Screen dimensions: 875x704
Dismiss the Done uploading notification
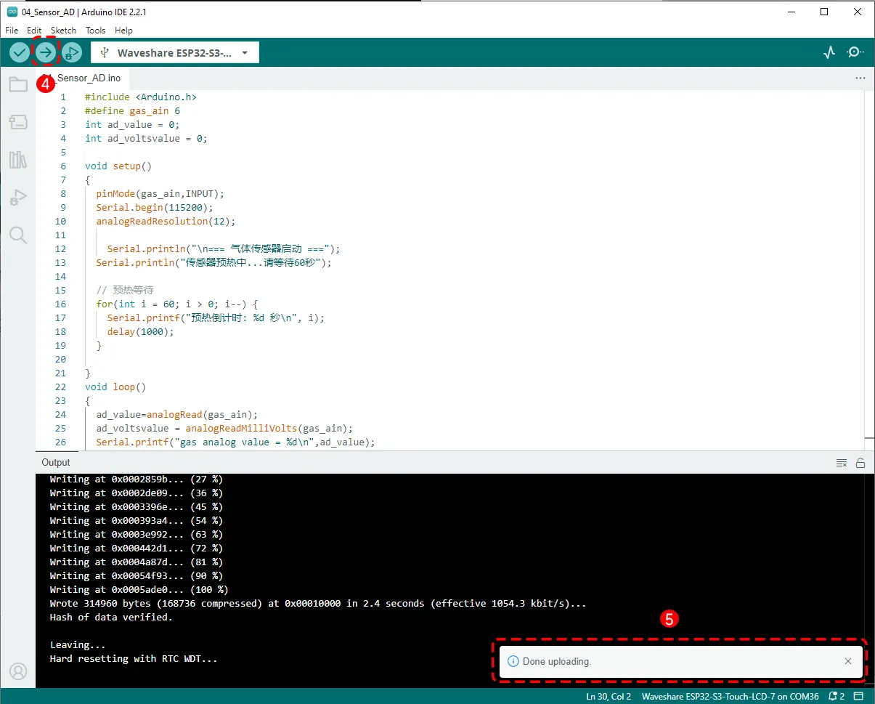coord(848,661)
